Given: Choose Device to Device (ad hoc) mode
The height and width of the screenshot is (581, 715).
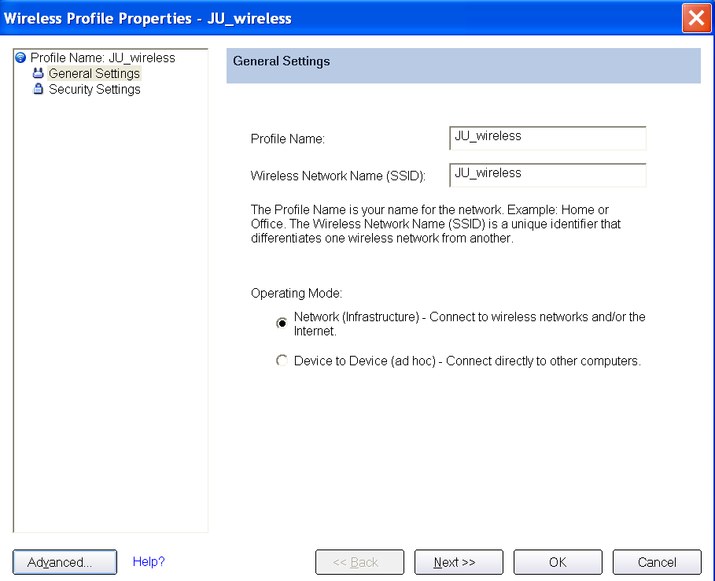Looking at the screenshot, I should 282,361.
